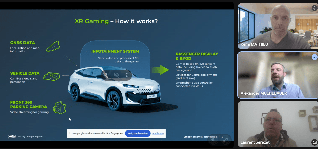Click the Valeo logo on the slide
Screen dimensions: 318x149
coord(12,136)
